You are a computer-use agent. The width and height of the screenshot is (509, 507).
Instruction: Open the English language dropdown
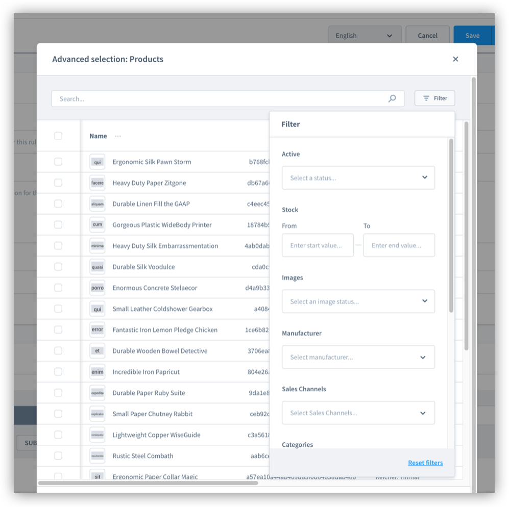tap(365, 35)
